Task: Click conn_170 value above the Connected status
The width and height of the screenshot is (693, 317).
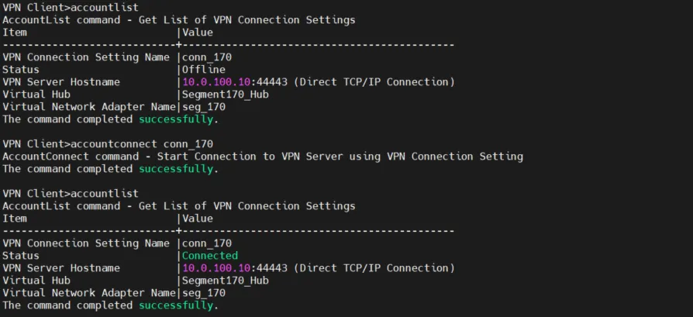Action: pyautogui.click(x=206, y=243)
